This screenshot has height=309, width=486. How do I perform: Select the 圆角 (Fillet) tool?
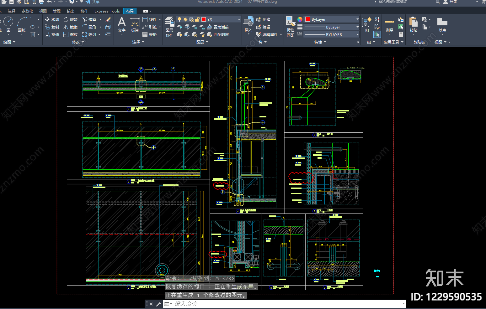tap(89, 27)
